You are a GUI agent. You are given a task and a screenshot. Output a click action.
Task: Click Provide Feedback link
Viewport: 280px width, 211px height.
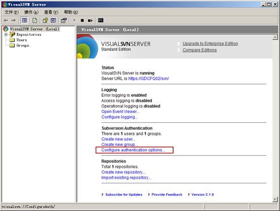pos(167,195)
